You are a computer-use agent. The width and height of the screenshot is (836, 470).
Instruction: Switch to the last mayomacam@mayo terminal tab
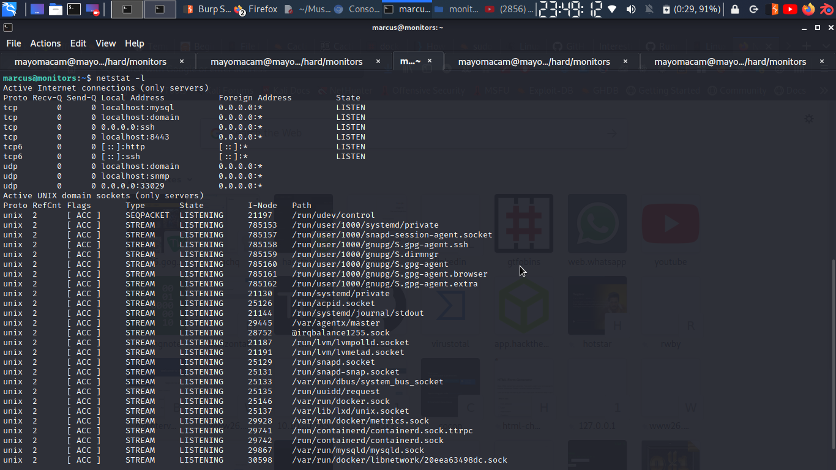(x=737, y=61)
